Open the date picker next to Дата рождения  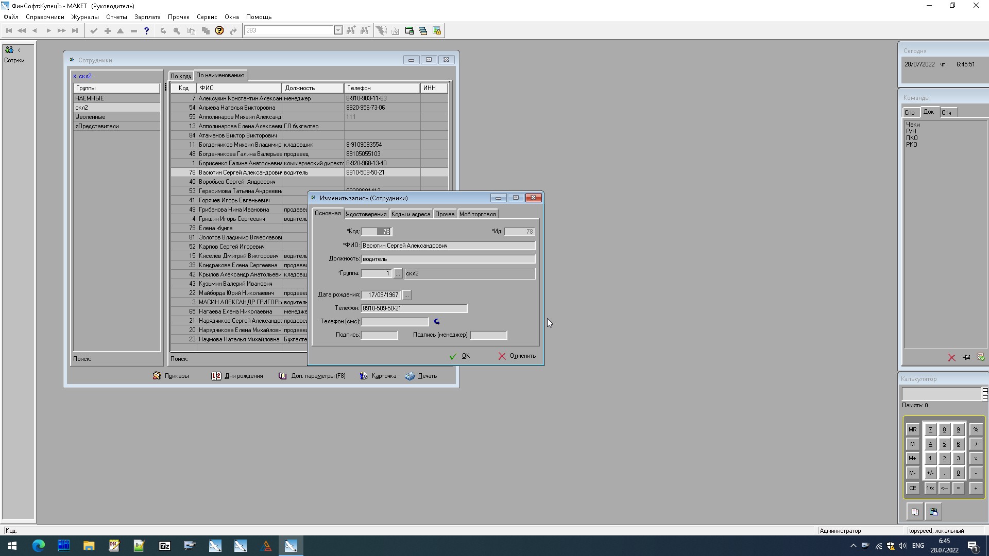[407, 295]
